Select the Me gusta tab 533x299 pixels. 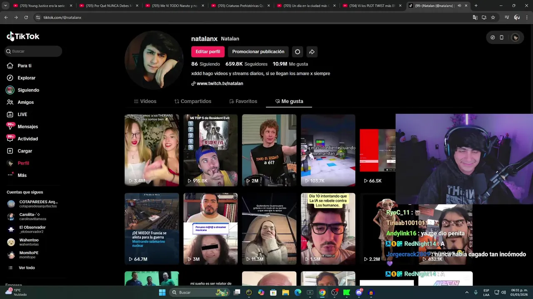pos(289,101)
